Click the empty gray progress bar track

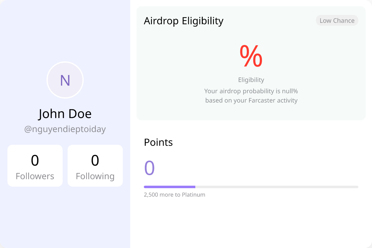coord(277,187)
